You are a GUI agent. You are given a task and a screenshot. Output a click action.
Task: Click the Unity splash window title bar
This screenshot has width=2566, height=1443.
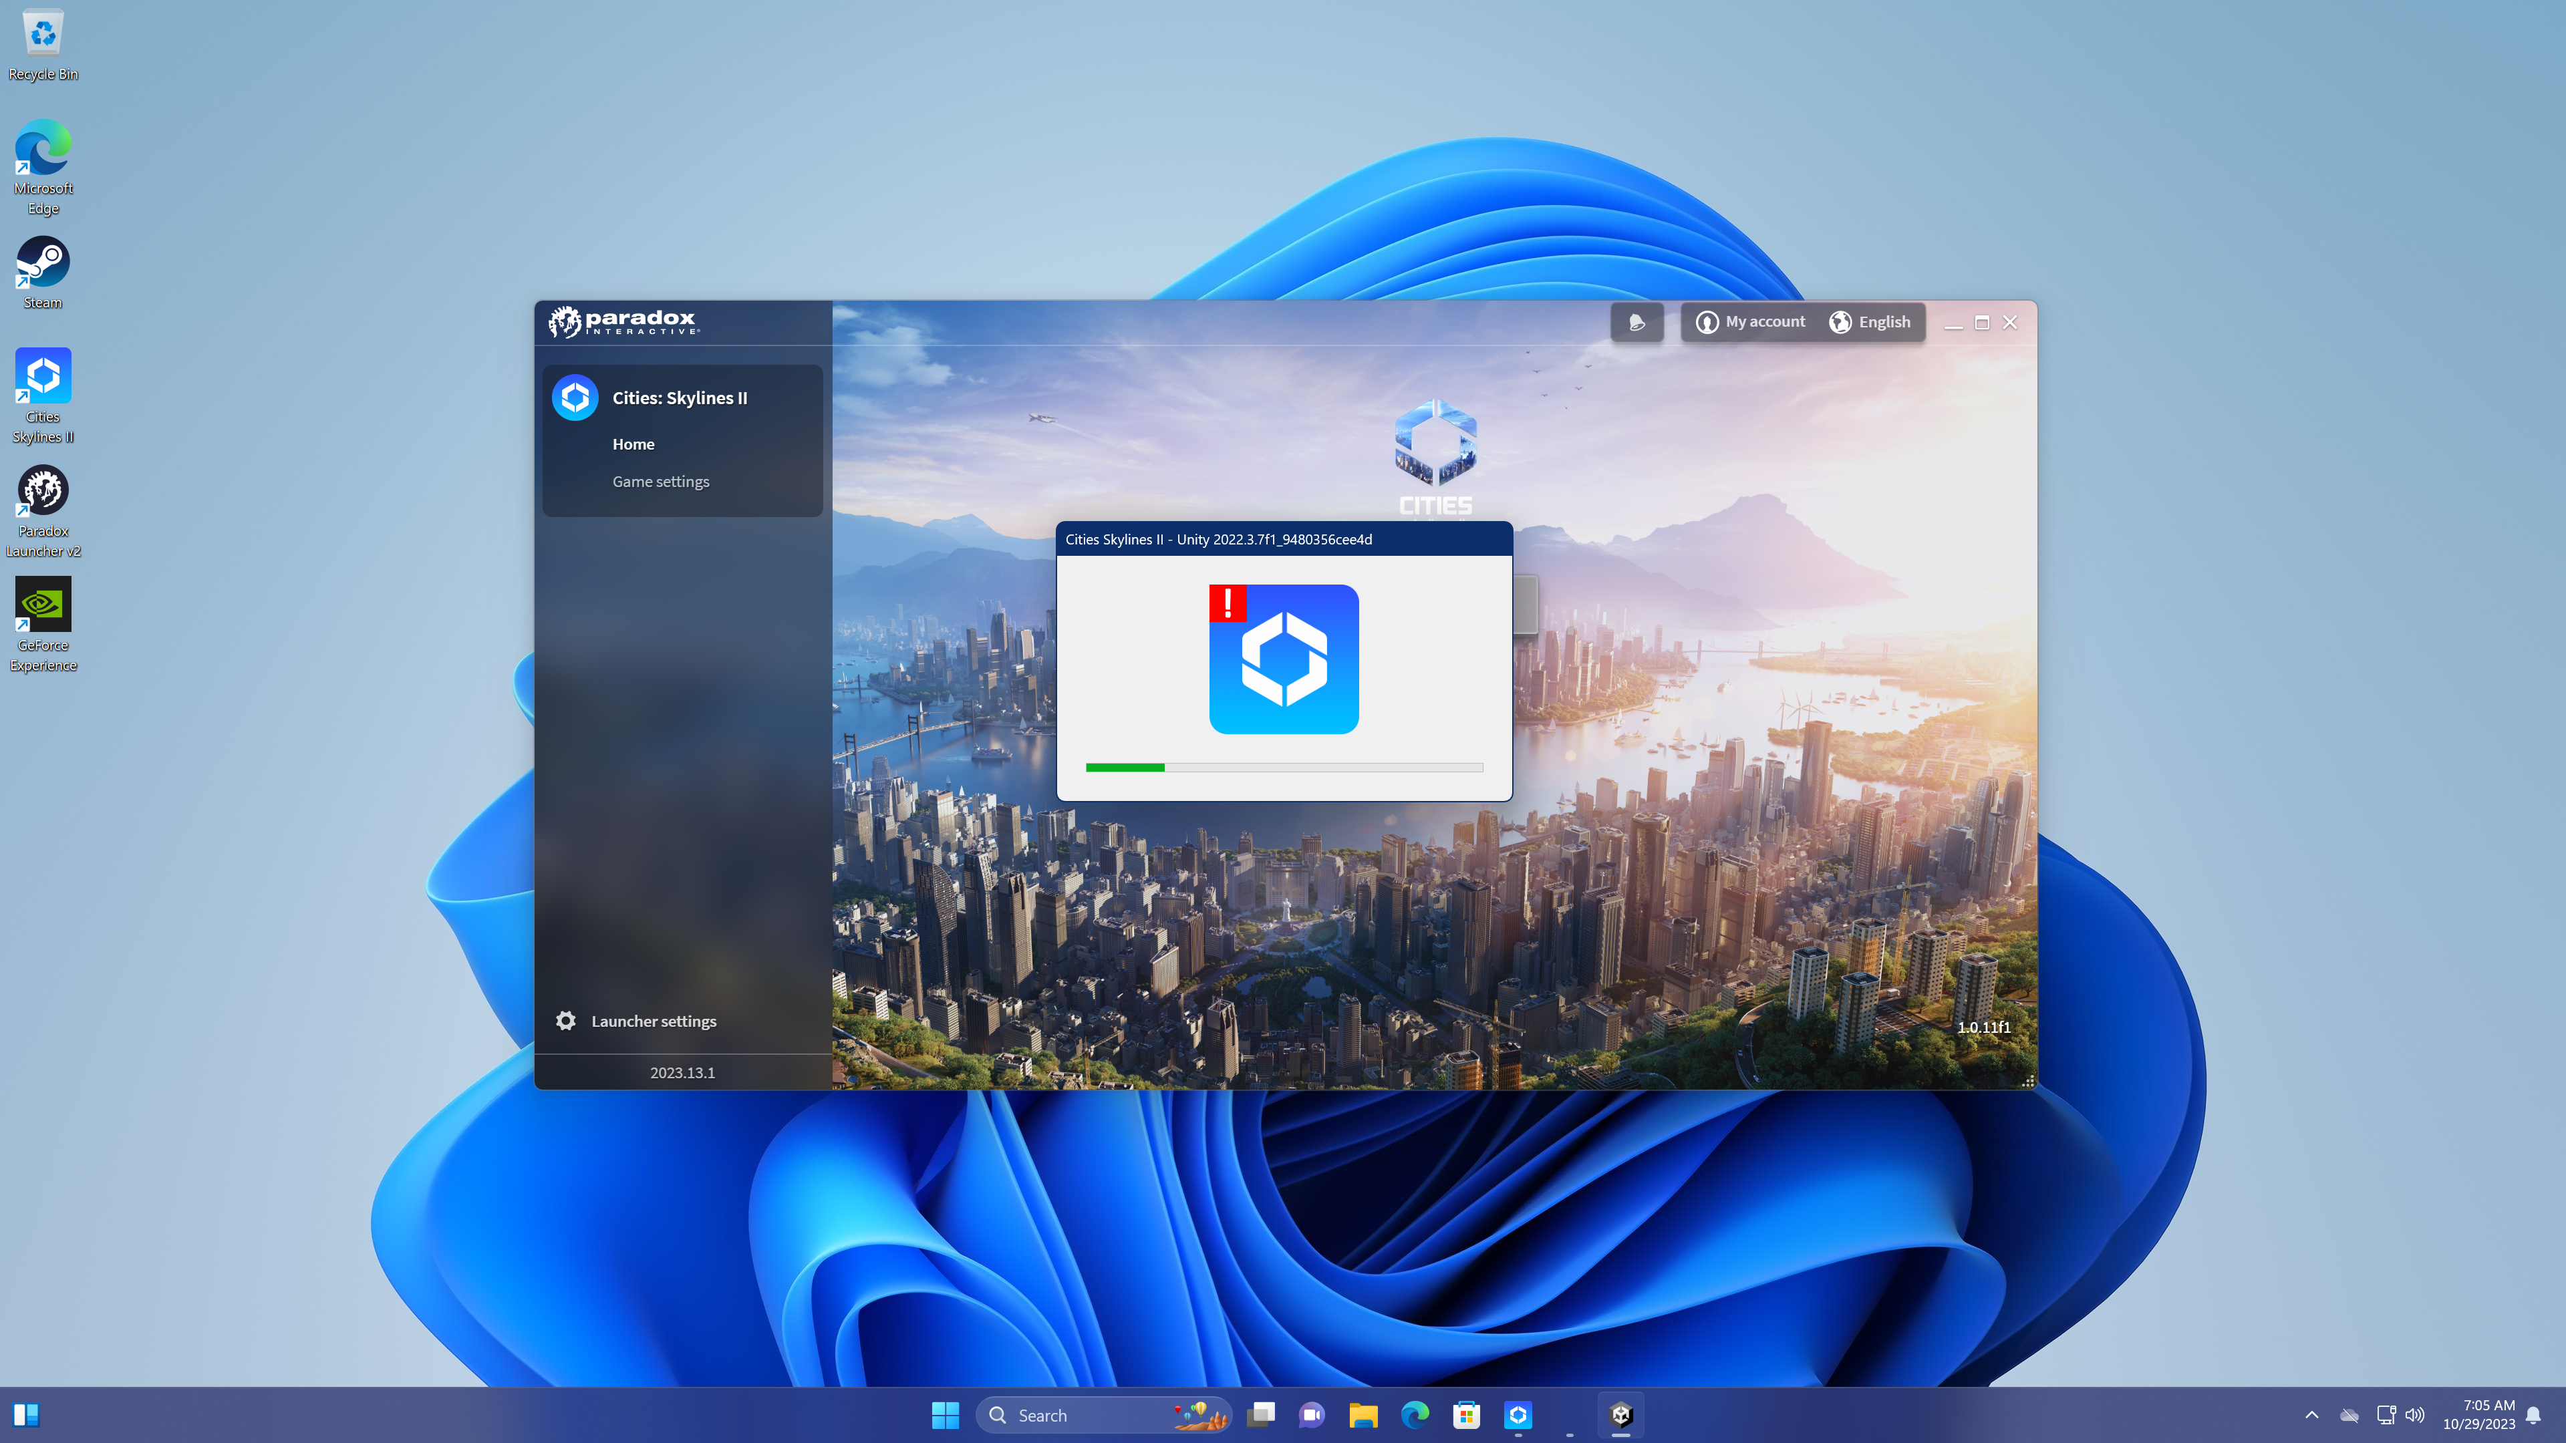[x=1284, y=538]
